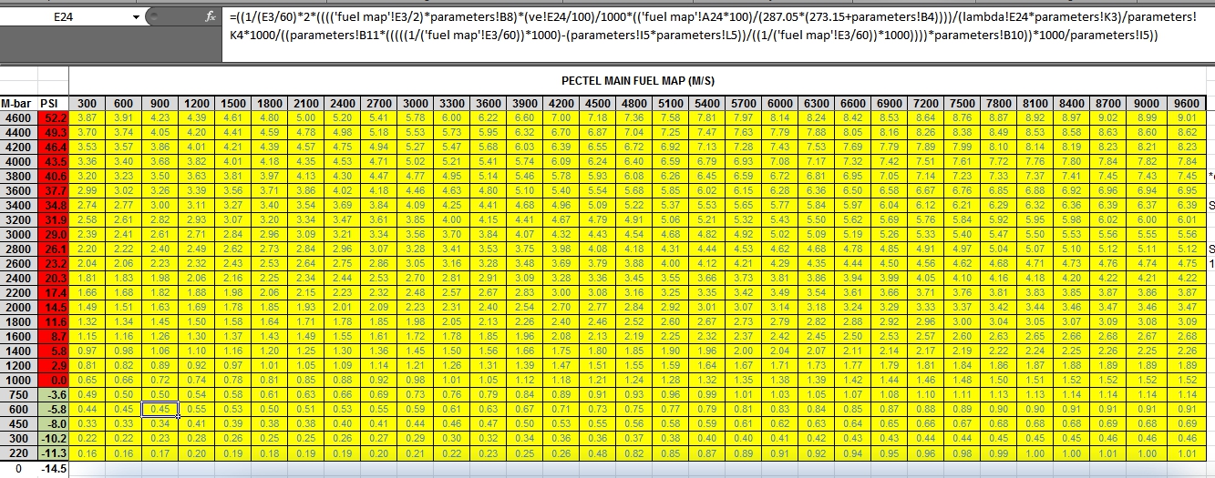Select the 220 M-bar row label
The height and width of the screenshot is (478, 1215).
18,453
